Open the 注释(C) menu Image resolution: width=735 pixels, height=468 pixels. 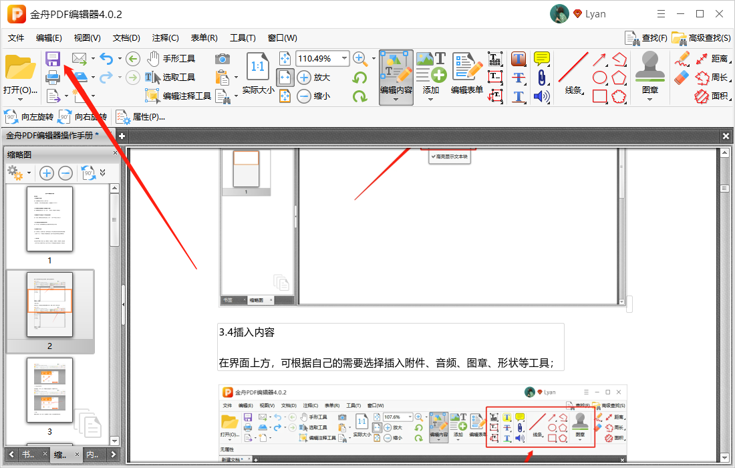point(166,38)
